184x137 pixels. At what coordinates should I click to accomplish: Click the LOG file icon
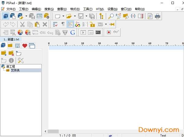39,16
